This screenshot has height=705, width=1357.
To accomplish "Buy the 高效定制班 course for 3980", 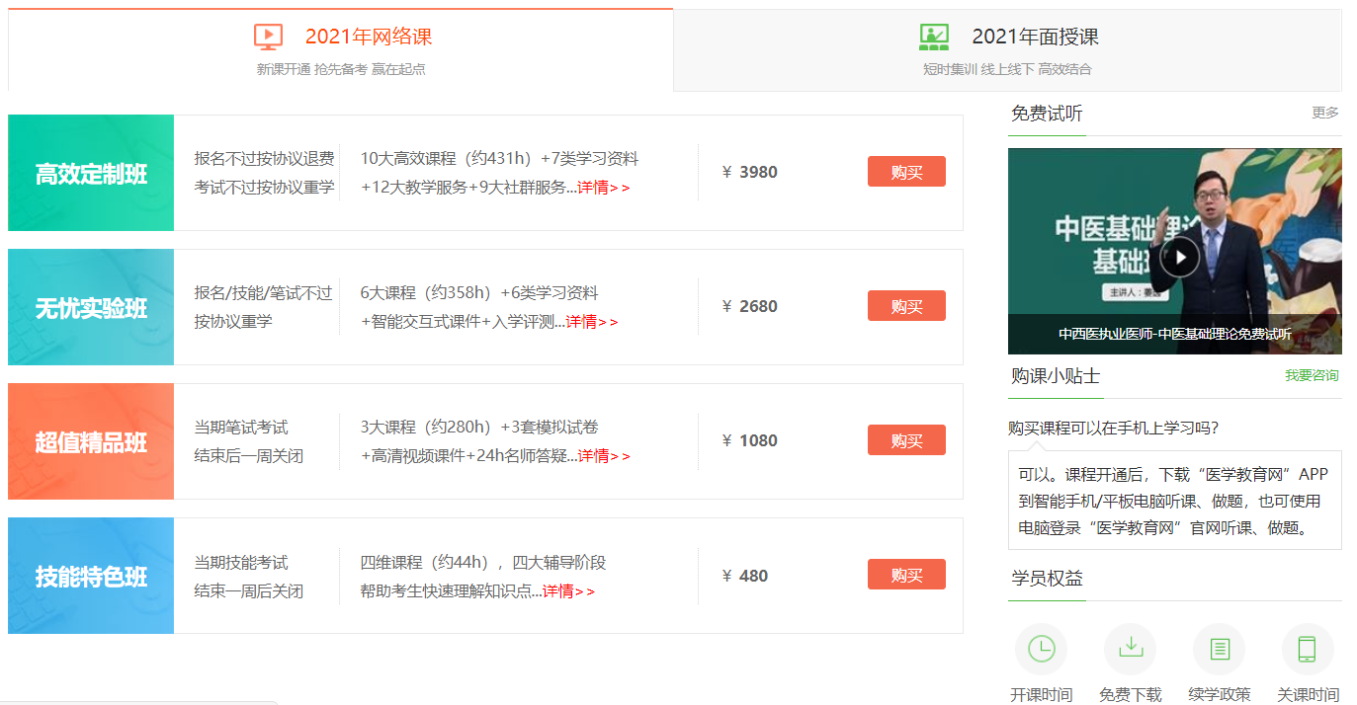I will point(905,172).
